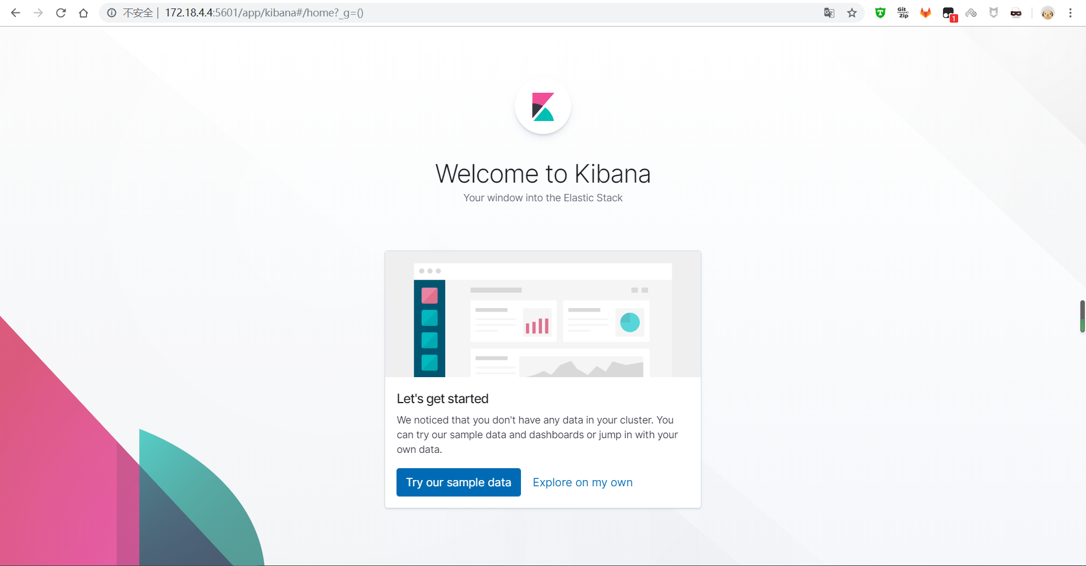Viewport: 1086px width, 566px height.
Task: Reload the Kibana page
Action: [x=61, y=12]
